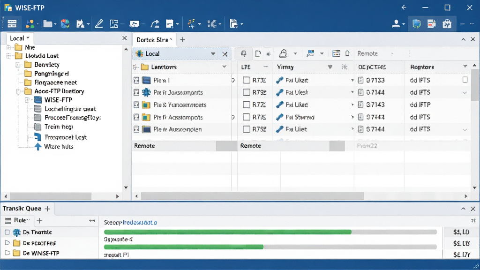Open the Lenctovrs column dropdown arrow
The image size is (480, 270).
(225, 67)
